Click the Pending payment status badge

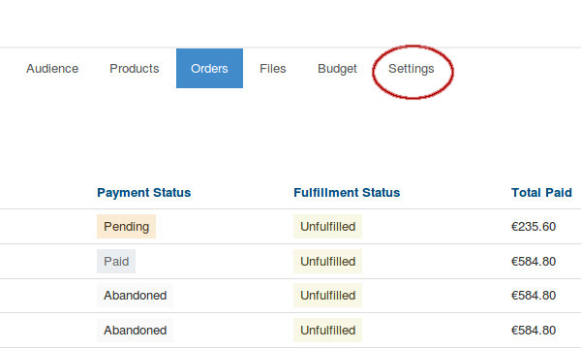tap(126, 226)
